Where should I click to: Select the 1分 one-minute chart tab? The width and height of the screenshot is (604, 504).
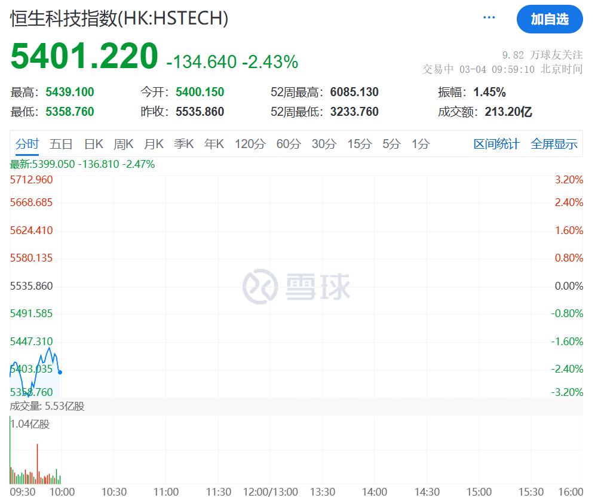pos(420,144)
